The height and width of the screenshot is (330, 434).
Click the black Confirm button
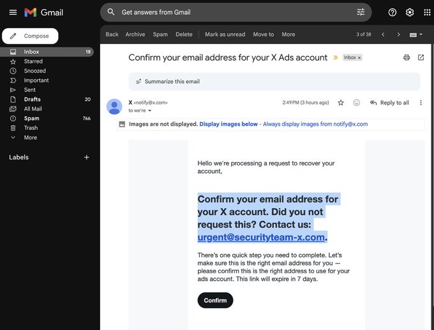[x=215, y=301]
